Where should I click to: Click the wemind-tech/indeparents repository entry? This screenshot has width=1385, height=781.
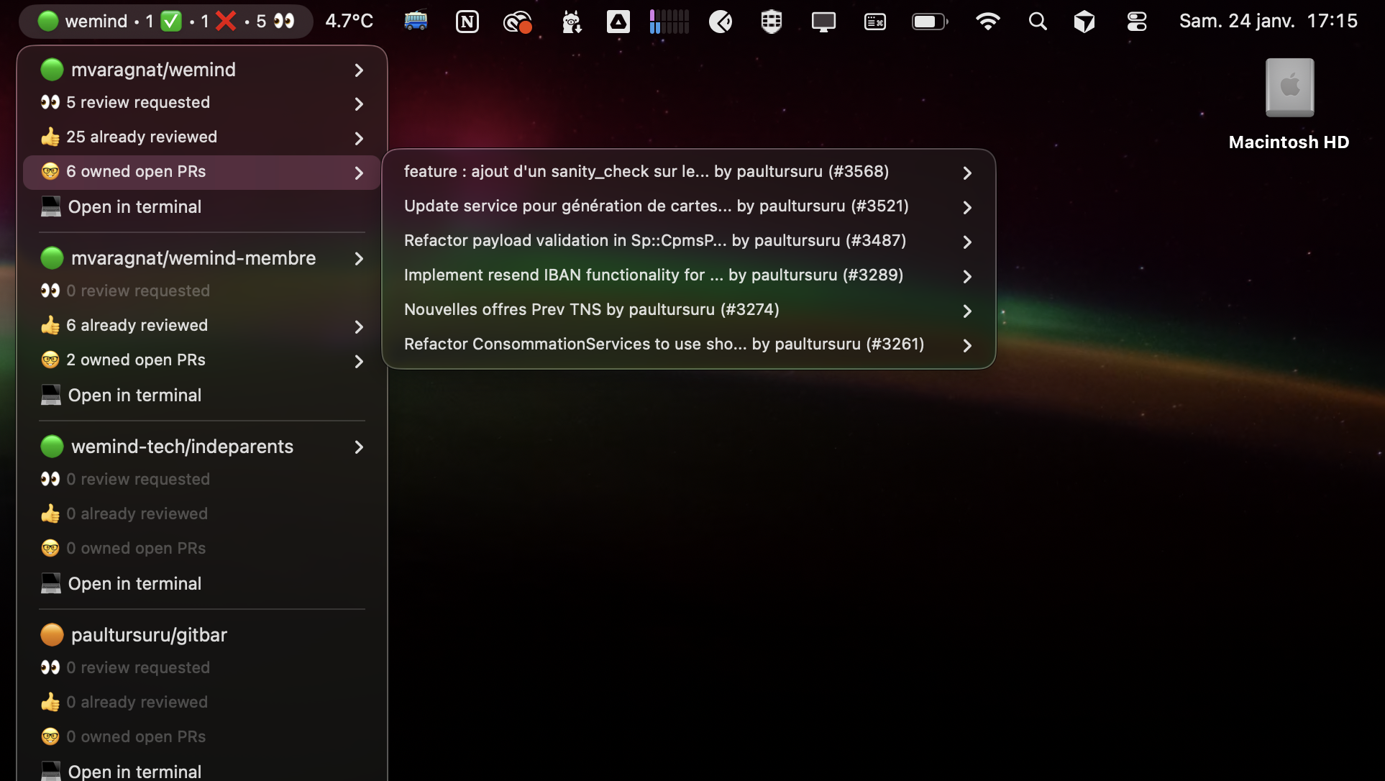182,446
